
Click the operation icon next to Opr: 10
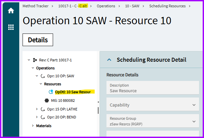(x=43, y=76)
